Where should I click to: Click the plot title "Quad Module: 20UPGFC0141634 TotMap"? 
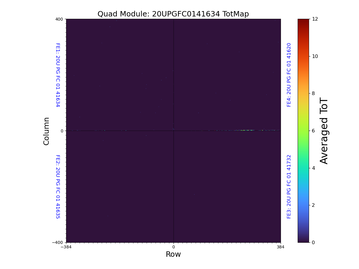coord(173,14)
